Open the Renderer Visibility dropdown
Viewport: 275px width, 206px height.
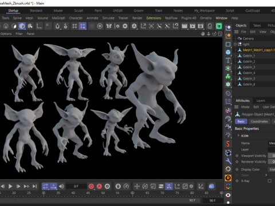coord(272,161)
